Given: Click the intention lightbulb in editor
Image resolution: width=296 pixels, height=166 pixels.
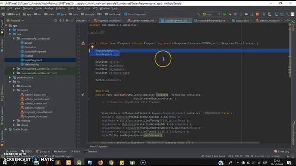Looking at the screenshot, I should [x=92, y=47].
